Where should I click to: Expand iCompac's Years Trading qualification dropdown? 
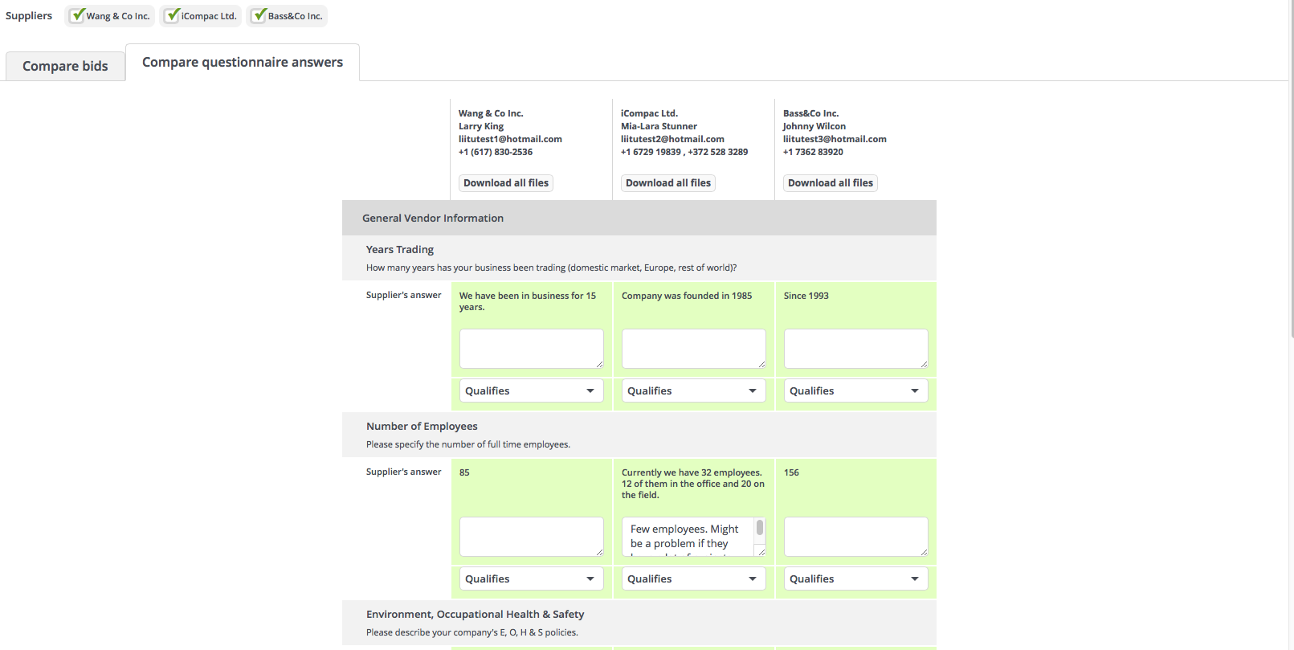(x=693, y=391)
